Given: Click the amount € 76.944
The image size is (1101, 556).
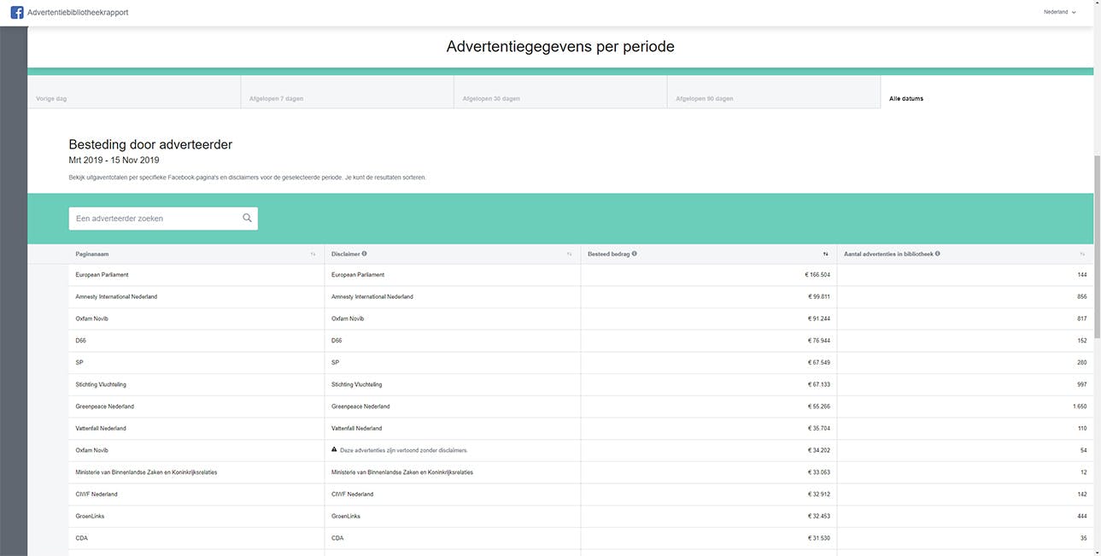Looking at the screenshot, I should pos(818,340).
